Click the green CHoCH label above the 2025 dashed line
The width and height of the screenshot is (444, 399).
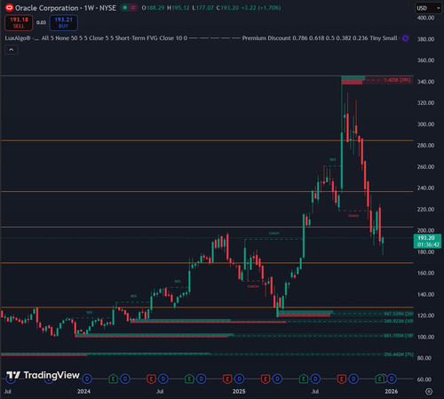pyautogui.click(x=274, y=234)
